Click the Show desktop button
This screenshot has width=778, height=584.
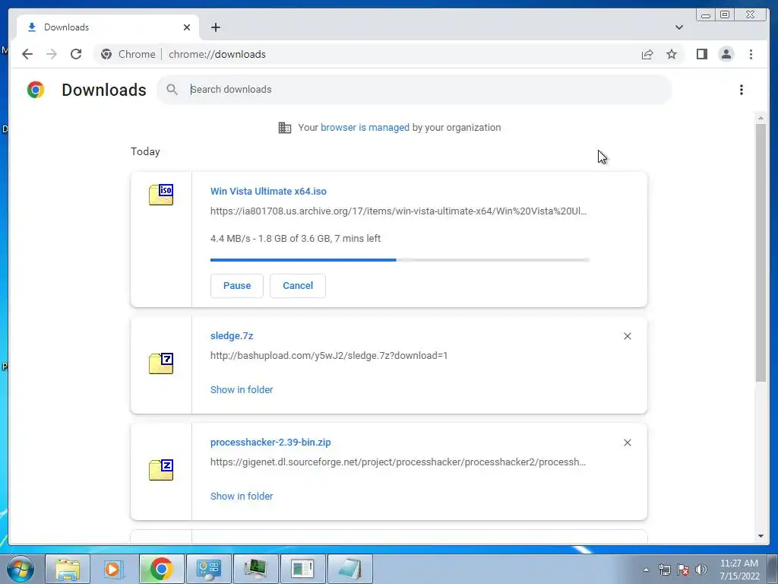coord(773,569)
